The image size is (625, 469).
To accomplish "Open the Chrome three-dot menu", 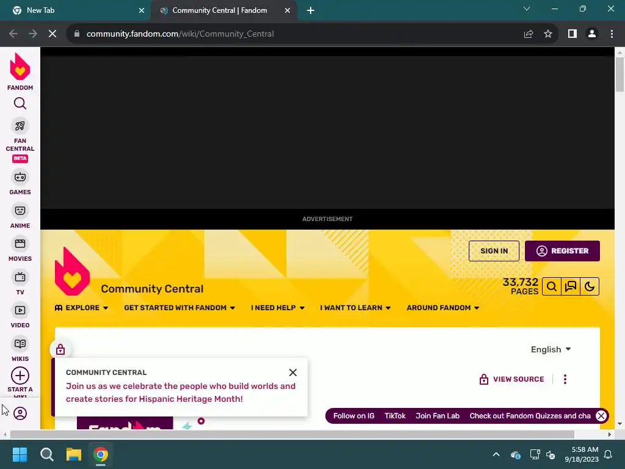I will tap(612, 34).
